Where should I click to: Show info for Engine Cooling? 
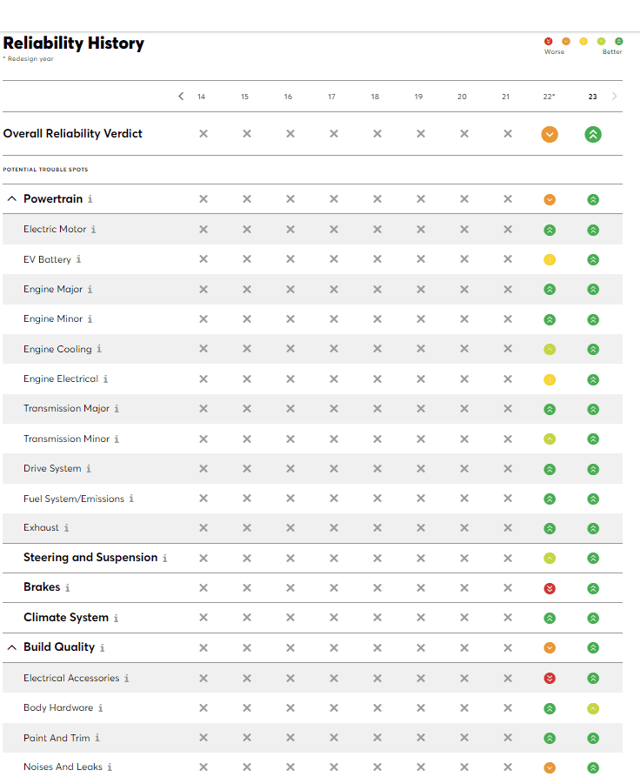pyautogui.click(x=99, y=349)
